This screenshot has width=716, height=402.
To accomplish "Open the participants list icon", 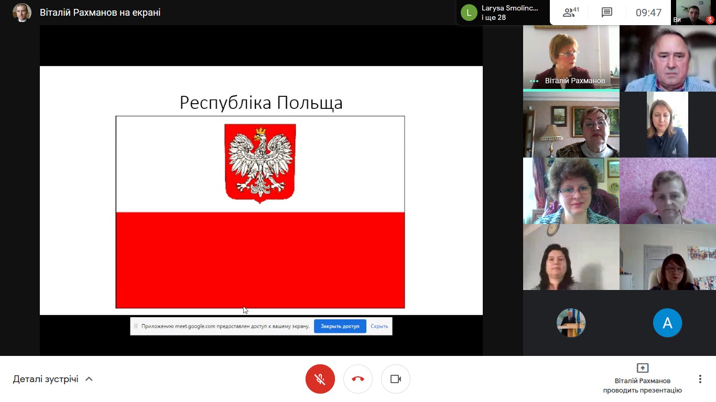I will (570, 13).
